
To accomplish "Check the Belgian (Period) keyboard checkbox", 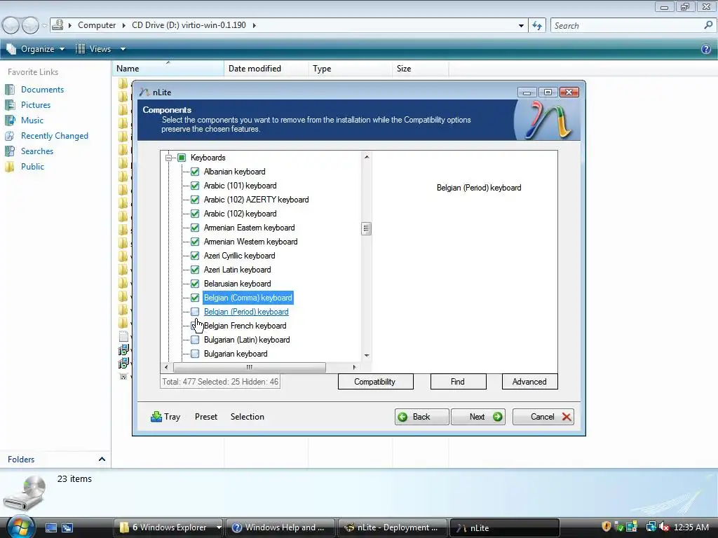I will (195, 312).
